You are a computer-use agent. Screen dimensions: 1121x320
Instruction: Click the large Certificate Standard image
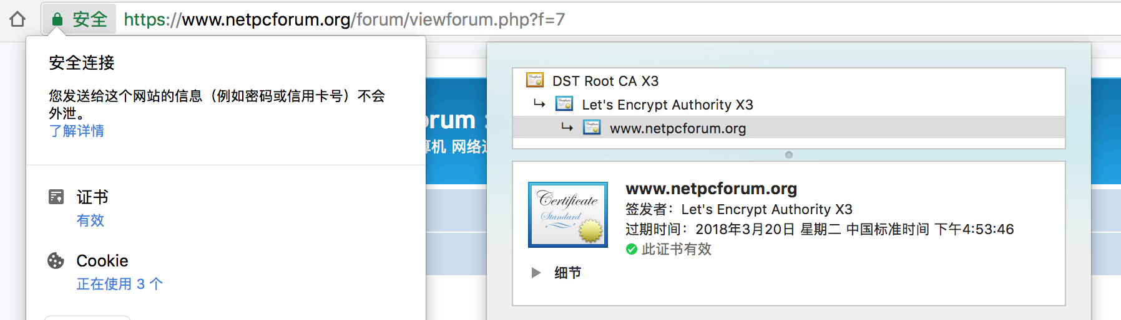(568, 215)
